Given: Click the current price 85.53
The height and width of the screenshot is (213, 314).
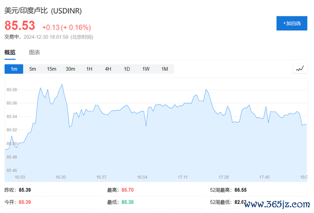Looking at the screenshot, I should point(20,26).
